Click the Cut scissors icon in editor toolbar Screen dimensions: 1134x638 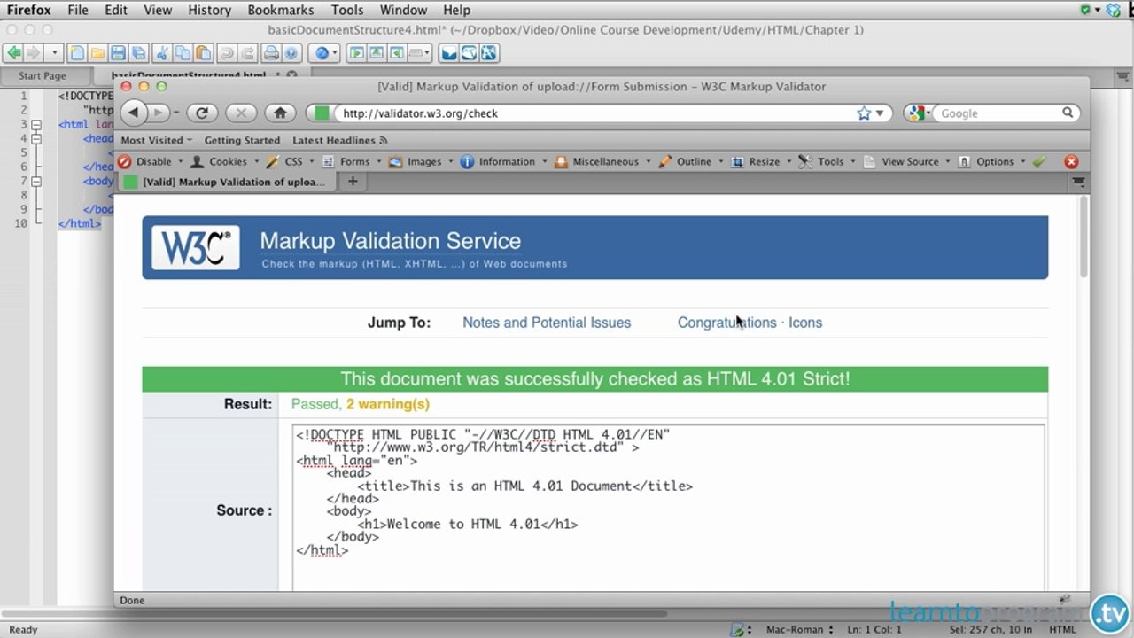[163, 53]
